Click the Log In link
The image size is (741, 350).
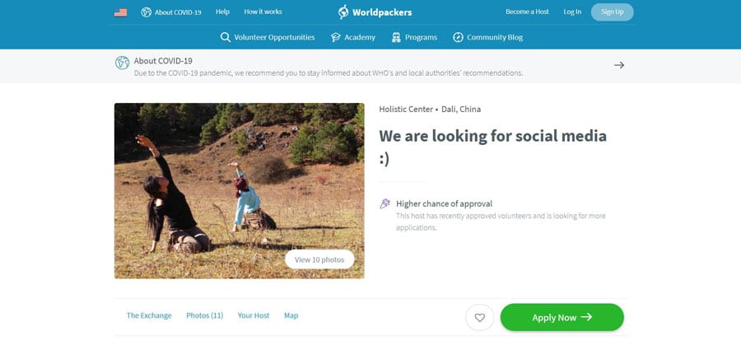pyautogui.click(x=572, y=12)
